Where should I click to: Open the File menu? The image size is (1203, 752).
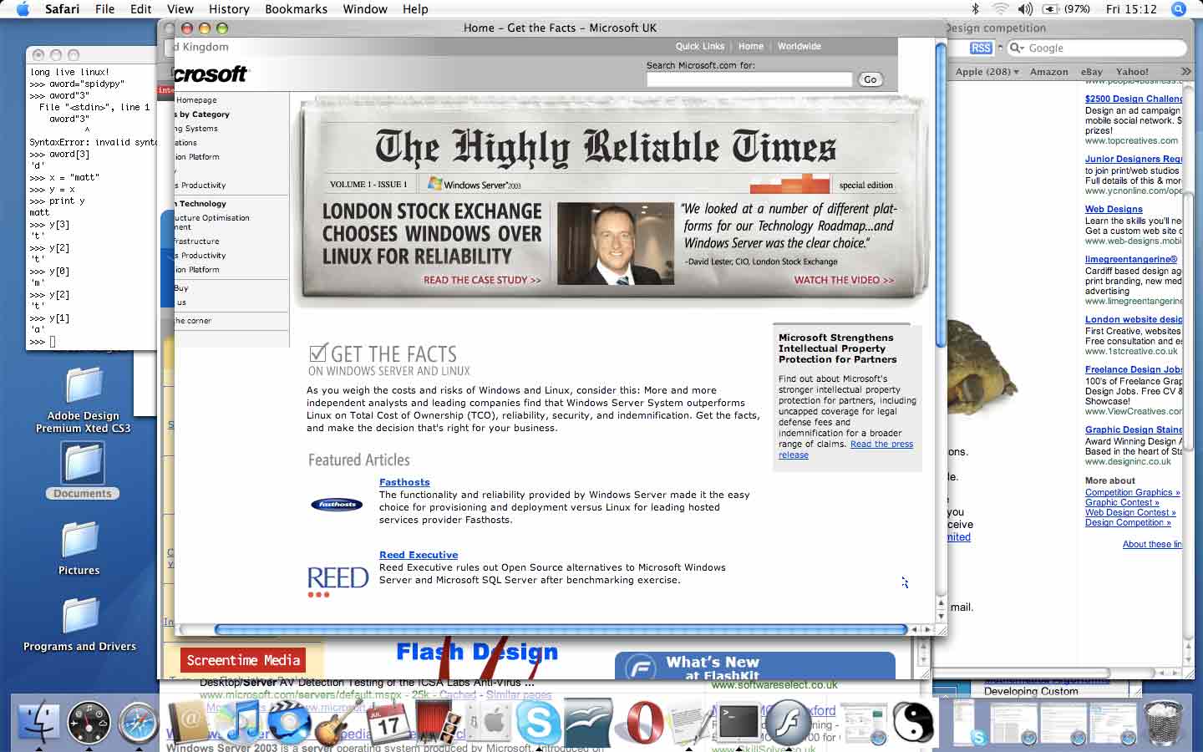pos(105,9)
